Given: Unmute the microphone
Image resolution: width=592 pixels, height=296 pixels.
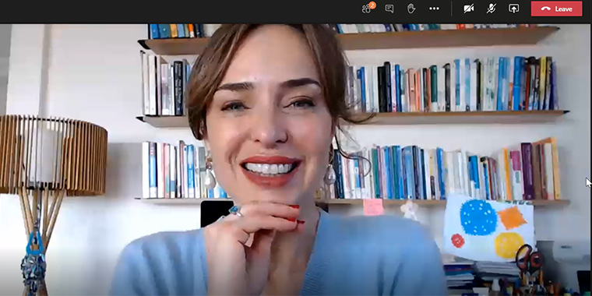Looking at the screenshot, I should [x=492, y=9].
